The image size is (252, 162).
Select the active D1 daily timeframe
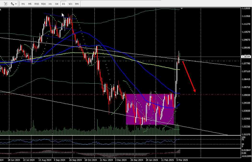pos(64,4)
